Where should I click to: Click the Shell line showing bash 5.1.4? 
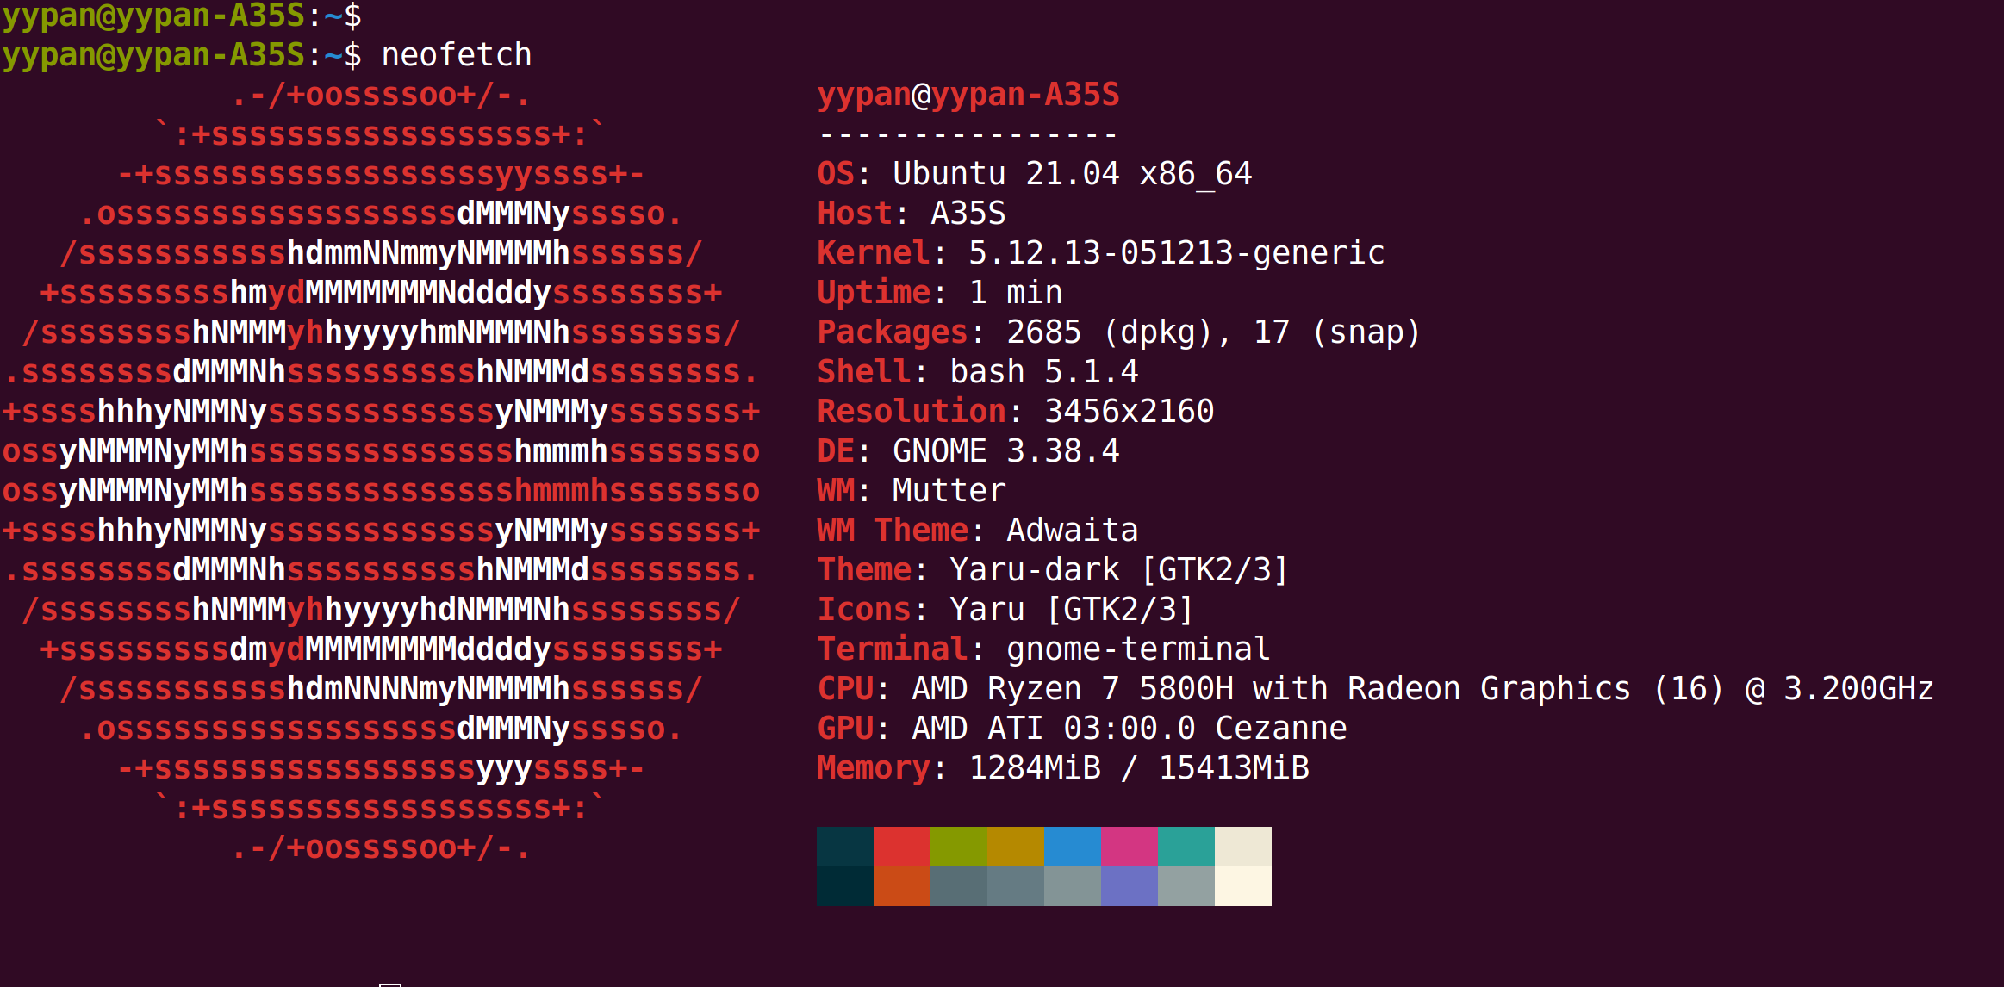coord(974,371)
